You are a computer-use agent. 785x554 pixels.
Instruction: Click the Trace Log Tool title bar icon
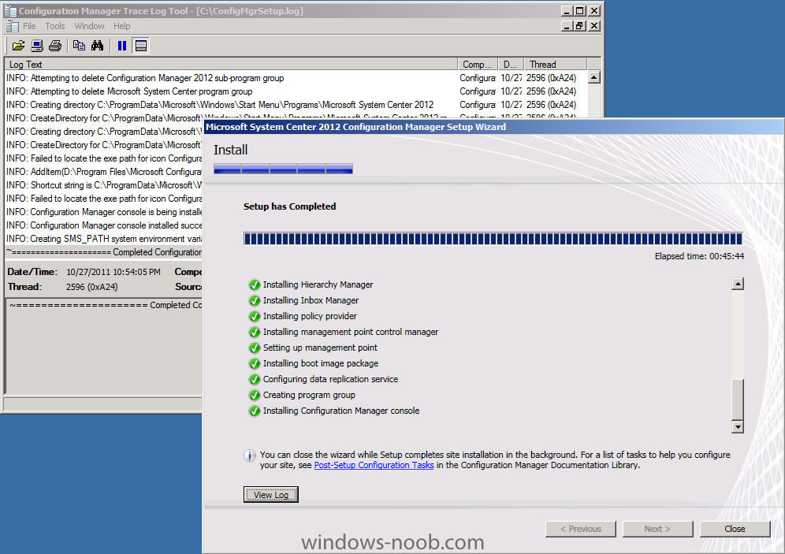pyautogui.click(x=10, y=10)
